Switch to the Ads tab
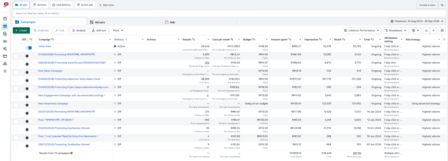 [x=199, y=22]
